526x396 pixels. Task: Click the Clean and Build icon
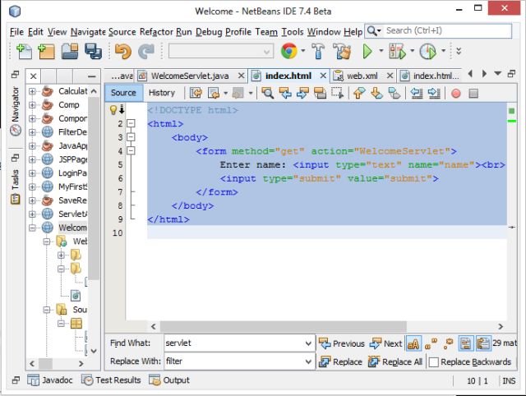[342, 51]
